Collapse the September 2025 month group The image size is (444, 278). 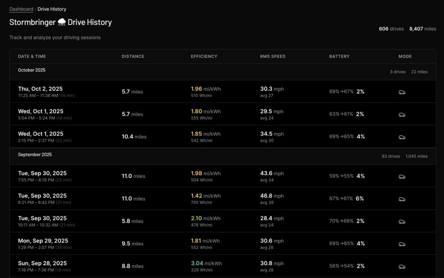(35, 155)
